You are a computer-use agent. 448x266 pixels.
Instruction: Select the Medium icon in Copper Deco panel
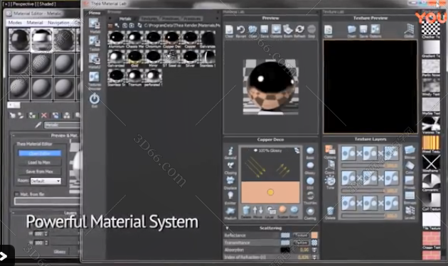pyautogui.click(x=230, y=211)
